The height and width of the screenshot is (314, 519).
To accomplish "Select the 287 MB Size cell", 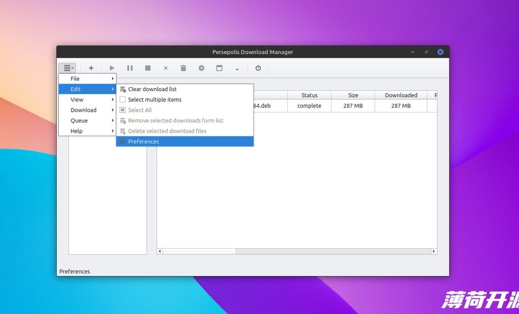I will point(353,106).
